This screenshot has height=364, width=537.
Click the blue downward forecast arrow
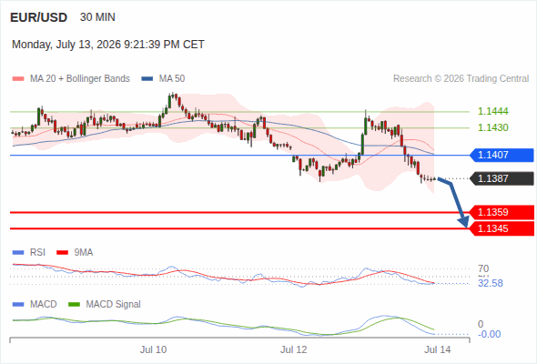454,202
